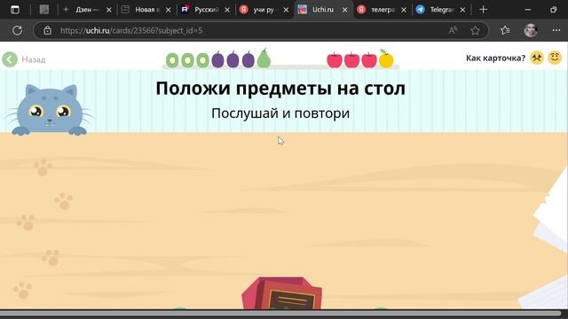Click the Назад link

(34, 59)
